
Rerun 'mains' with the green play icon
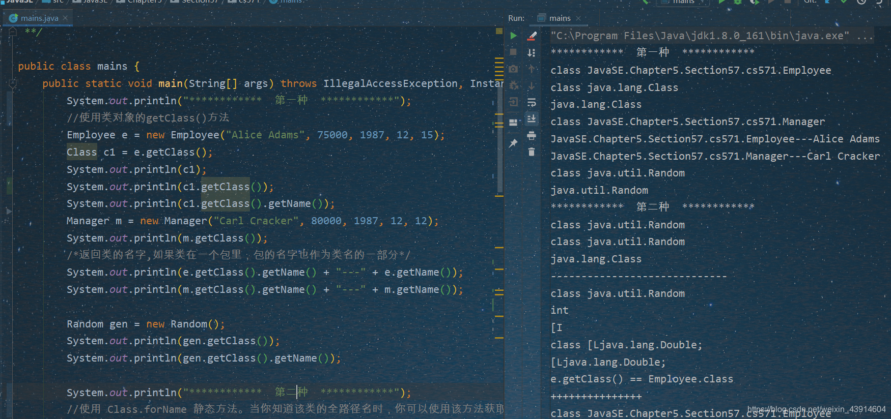coord(514,36)
